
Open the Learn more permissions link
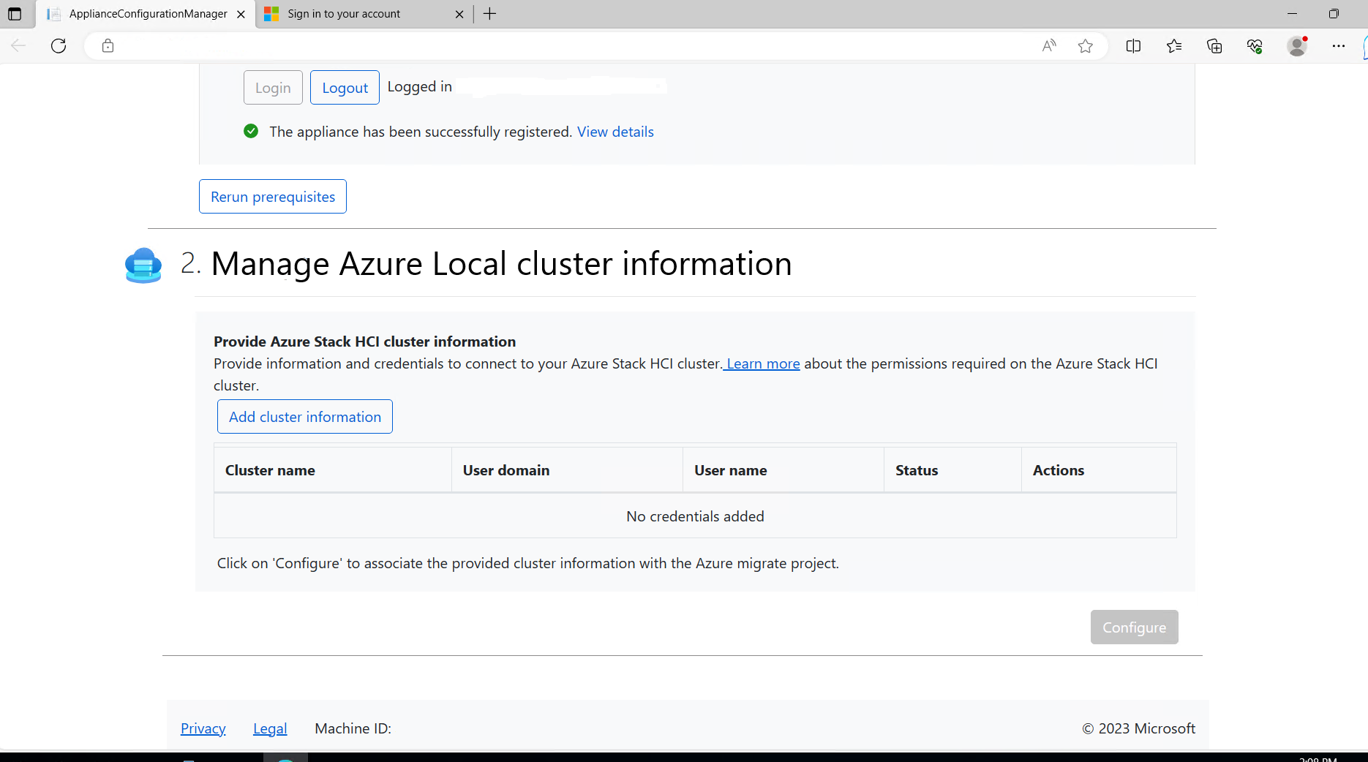click(762, 363)
